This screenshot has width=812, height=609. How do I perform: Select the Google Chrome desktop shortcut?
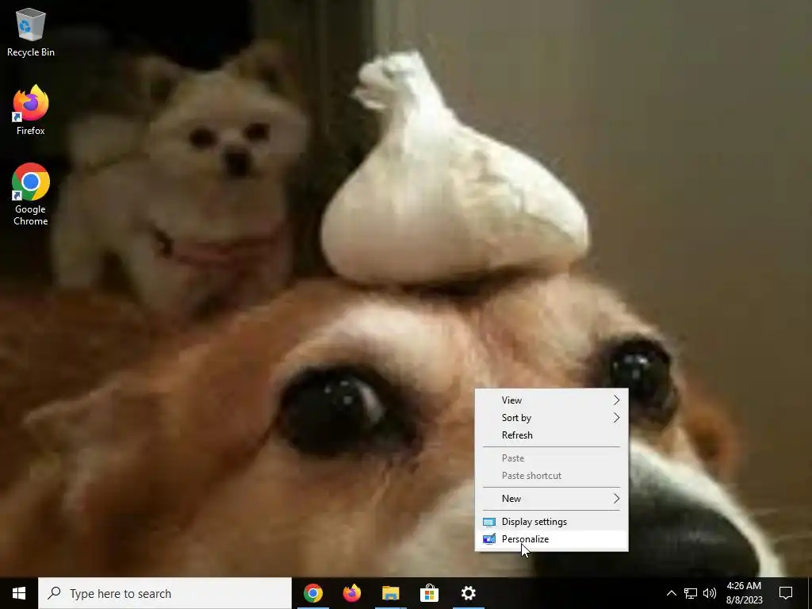pyautogui.click(x=31, y=195)
